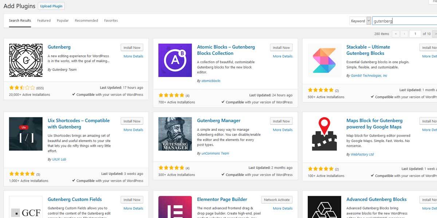437x218 pixels.
Task: Click the Advanced Gutenberg Blocks title link
Action: click(377, 199)
